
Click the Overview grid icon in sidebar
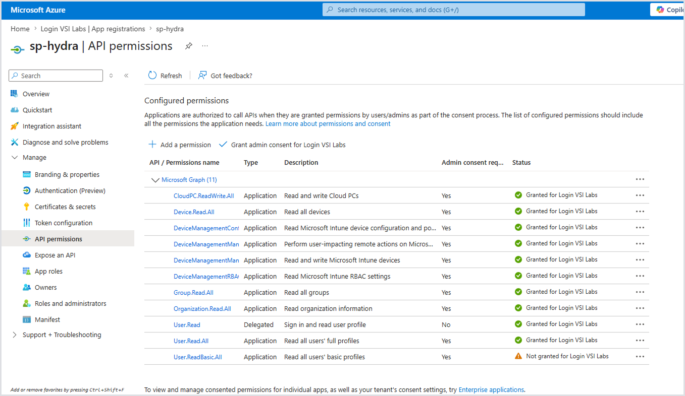pyautogui.click(x=14, y=94)
